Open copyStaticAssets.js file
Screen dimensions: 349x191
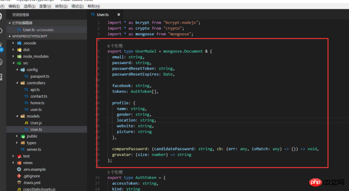pyautogui.click(x=39, y=189)
